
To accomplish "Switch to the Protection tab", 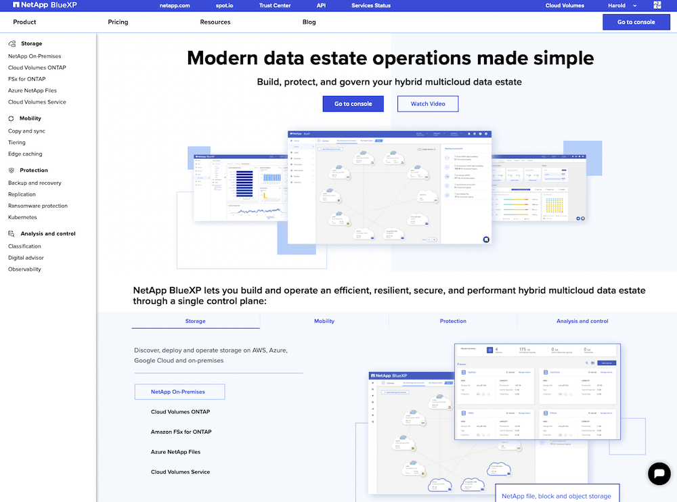I will click(x=453, y=321).
